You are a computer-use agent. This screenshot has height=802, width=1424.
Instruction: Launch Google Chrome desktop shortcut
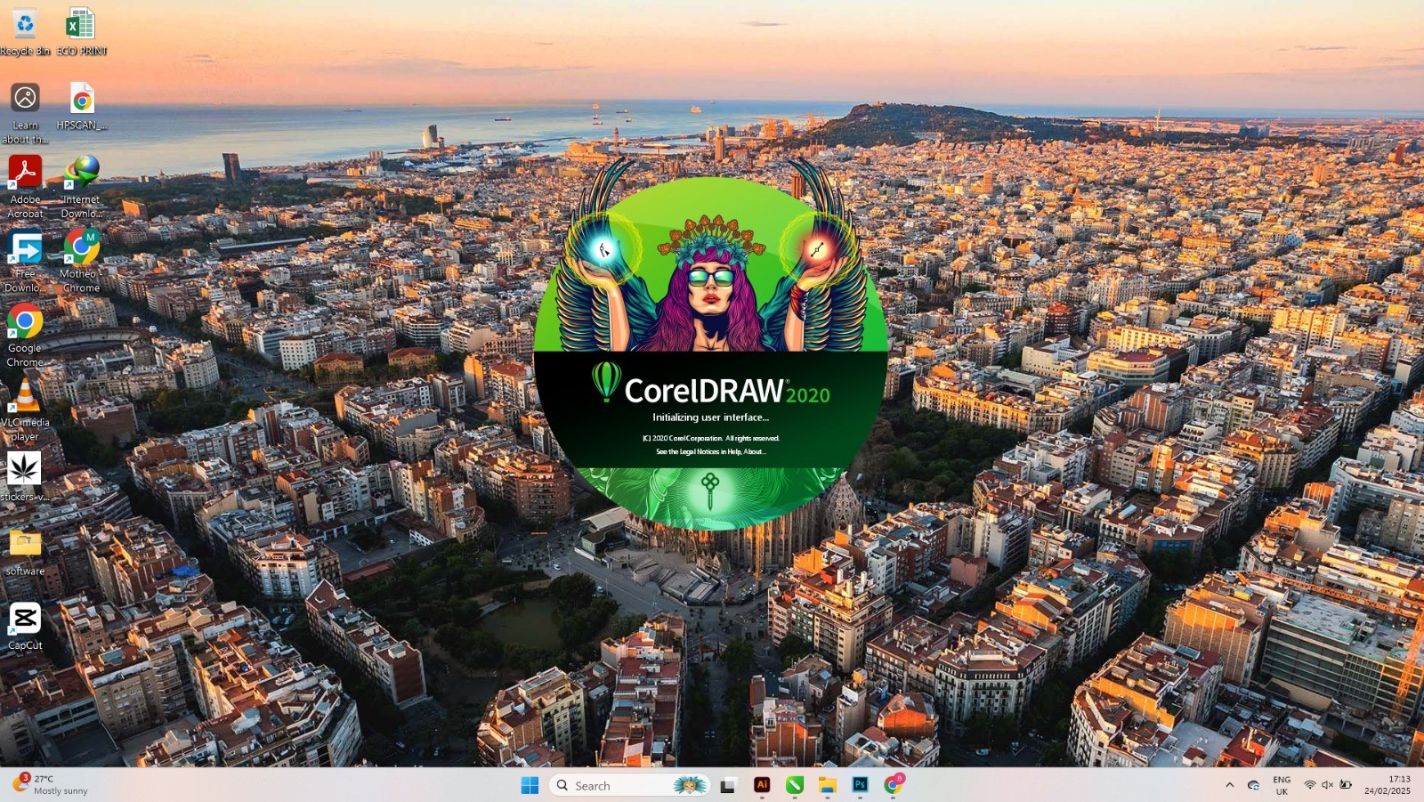click(x=24, y=320)
